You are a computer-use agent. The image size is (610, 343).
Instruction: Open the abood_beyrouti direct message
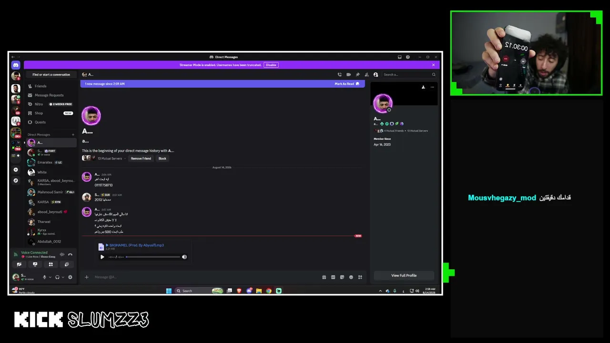51,212
